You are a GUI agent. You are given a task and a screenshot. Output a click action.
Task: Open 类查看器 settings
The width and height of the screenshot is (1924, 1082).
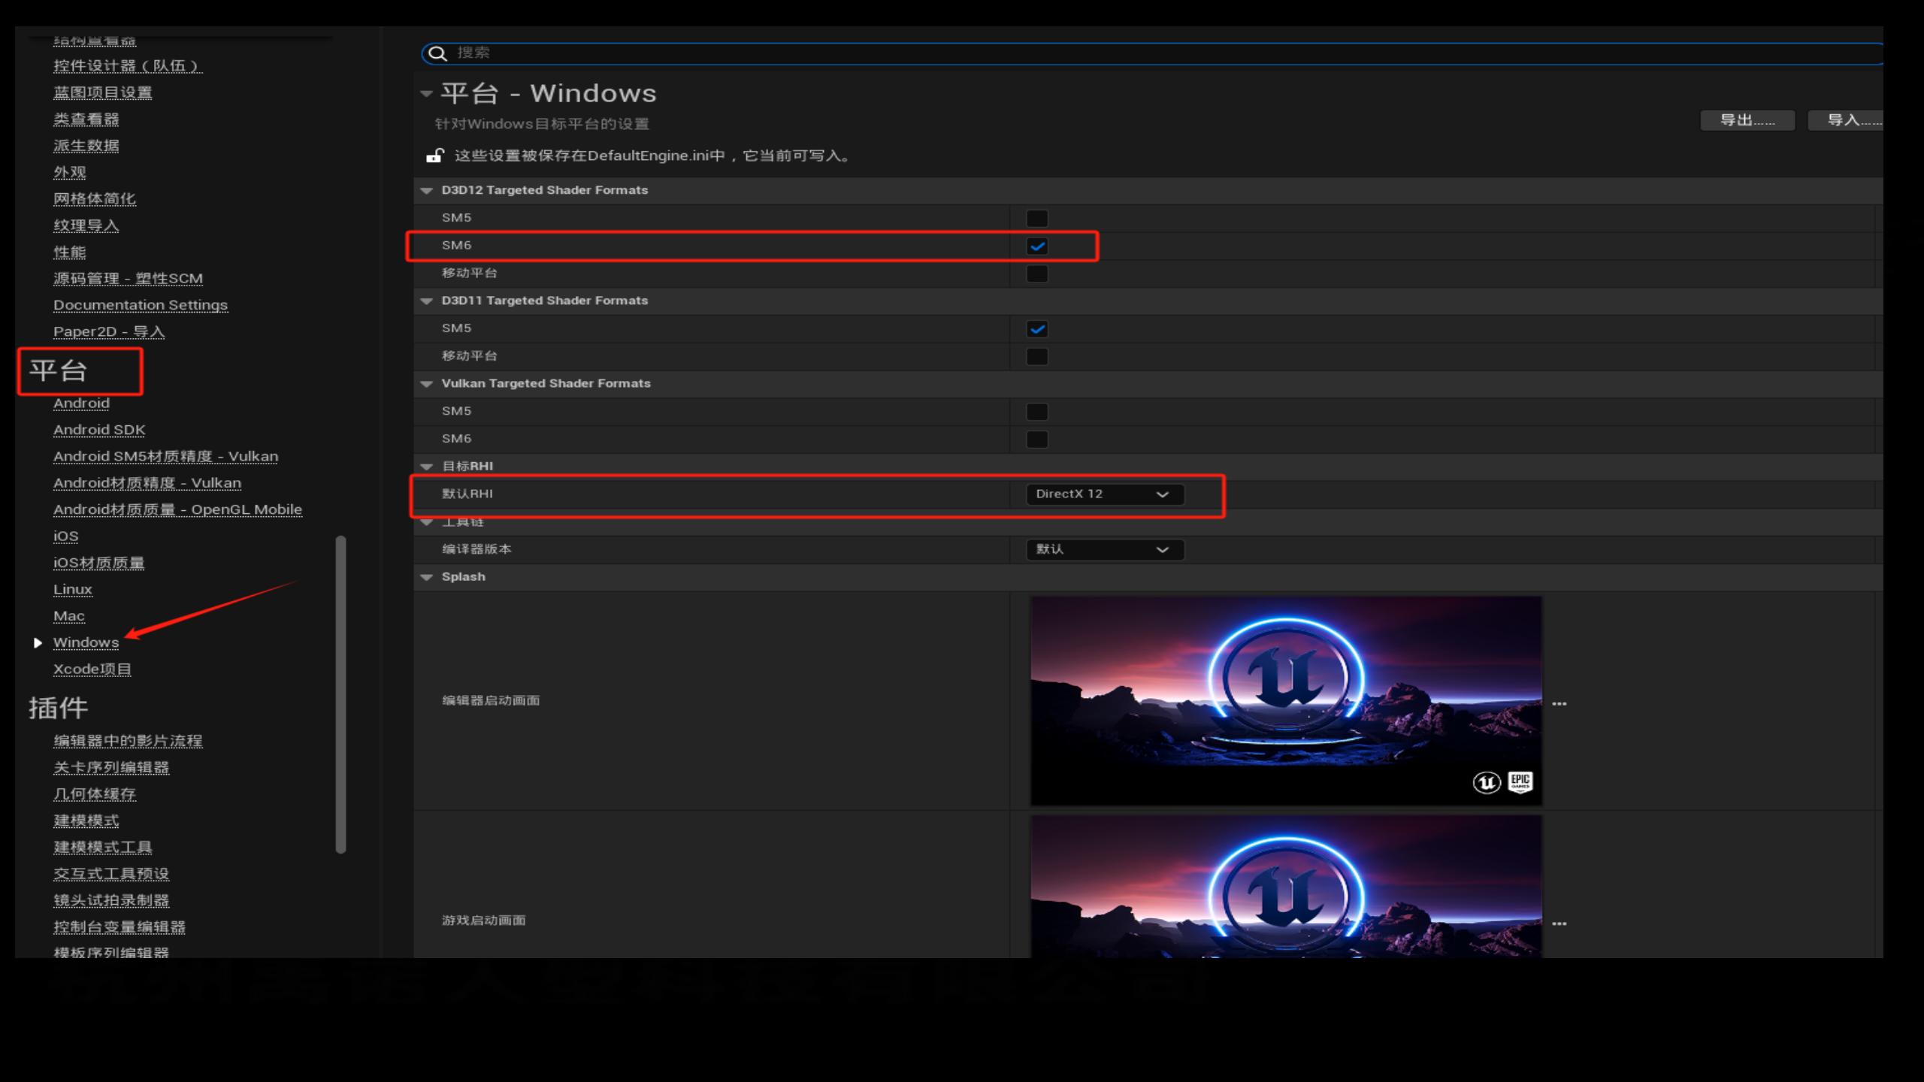point(86,119)
